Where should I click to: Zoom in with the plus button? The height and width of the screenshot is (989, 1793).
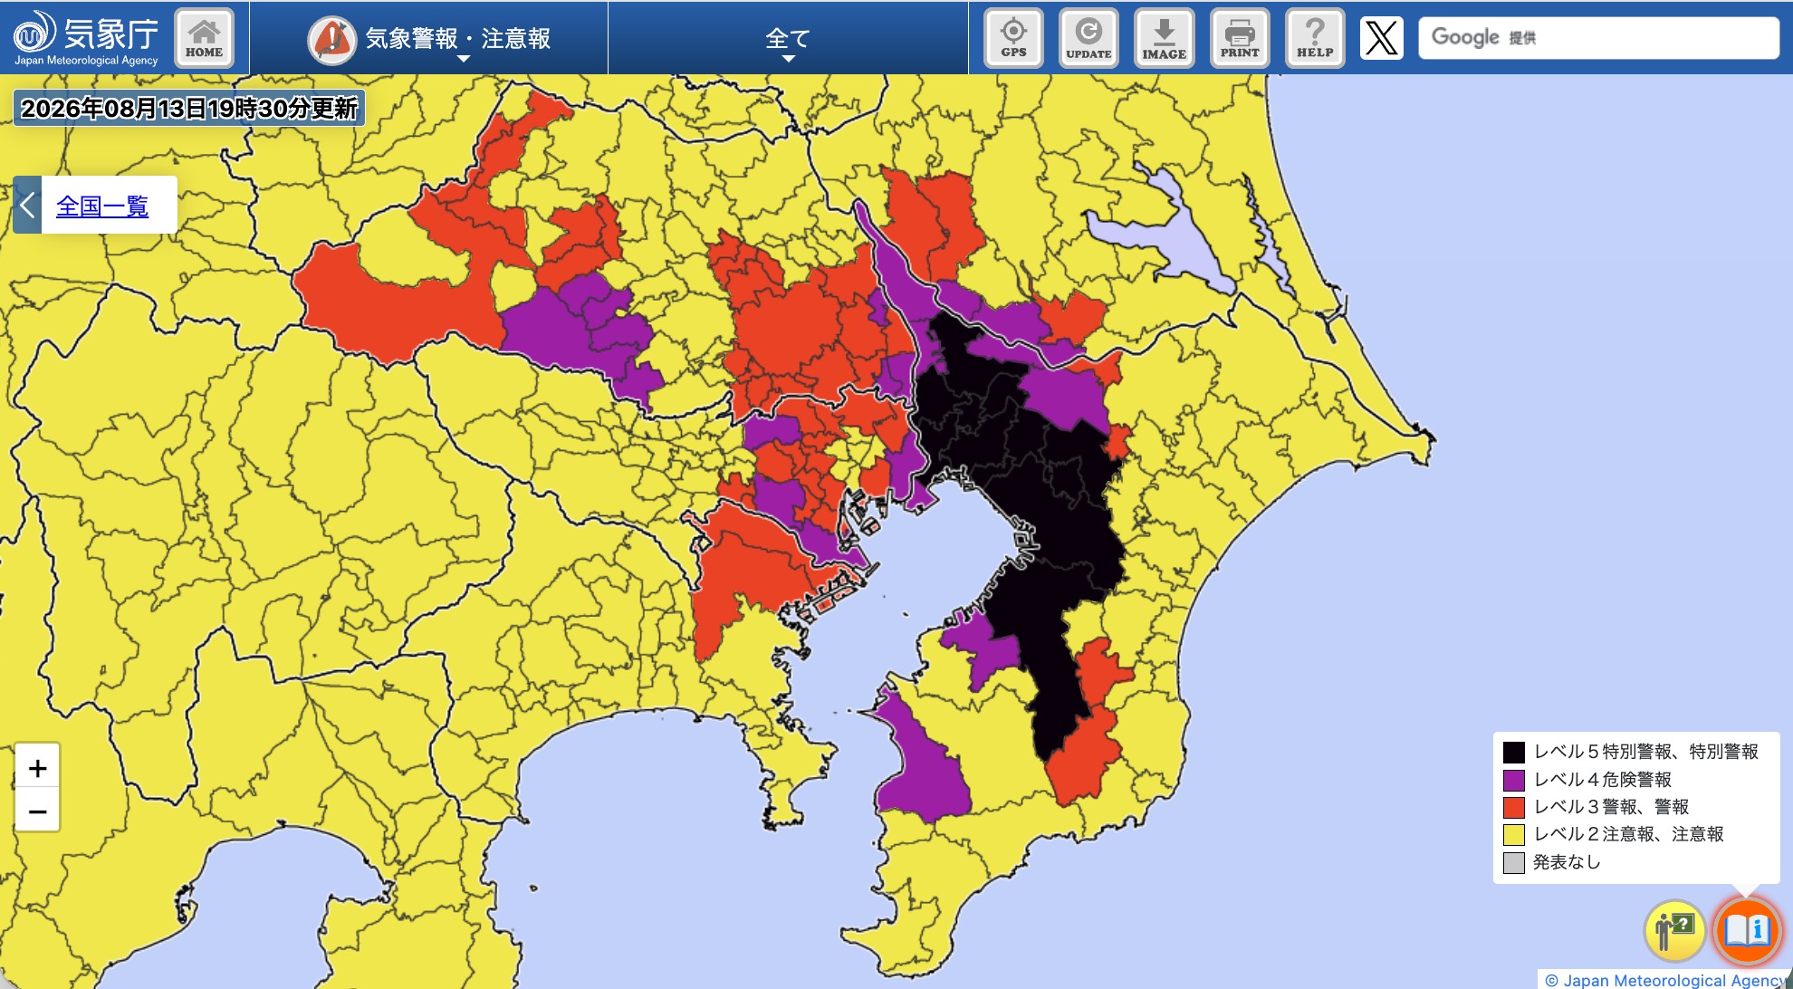click(x=37, y=768)
